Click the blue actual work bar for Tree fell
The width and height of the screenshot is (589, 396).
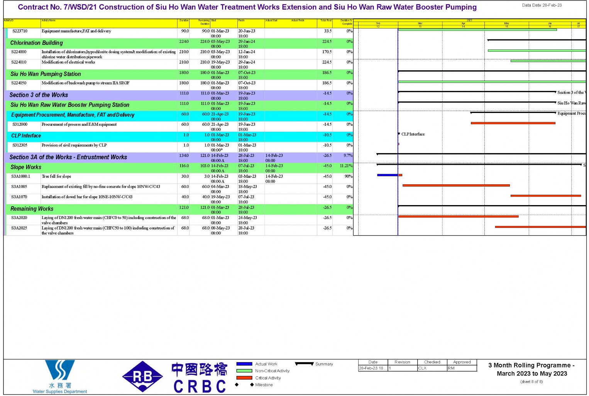click(x=388, y=175)
